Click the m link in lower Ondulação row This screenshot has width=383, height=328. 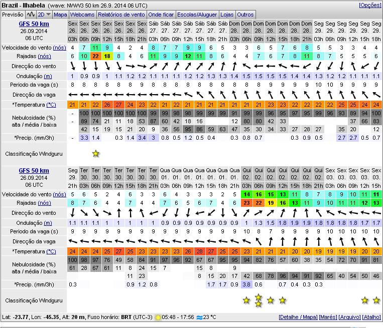click(48, 223)
